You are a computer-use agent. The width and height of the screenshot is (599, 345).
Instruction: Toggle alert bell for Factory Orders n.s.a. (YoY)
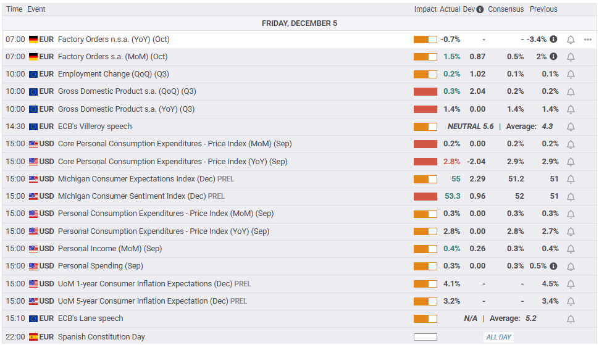pyautogui.click(x=571, y=39)
